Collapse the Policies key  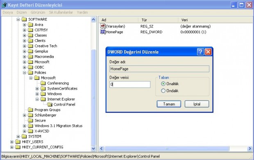coord(25,73)
